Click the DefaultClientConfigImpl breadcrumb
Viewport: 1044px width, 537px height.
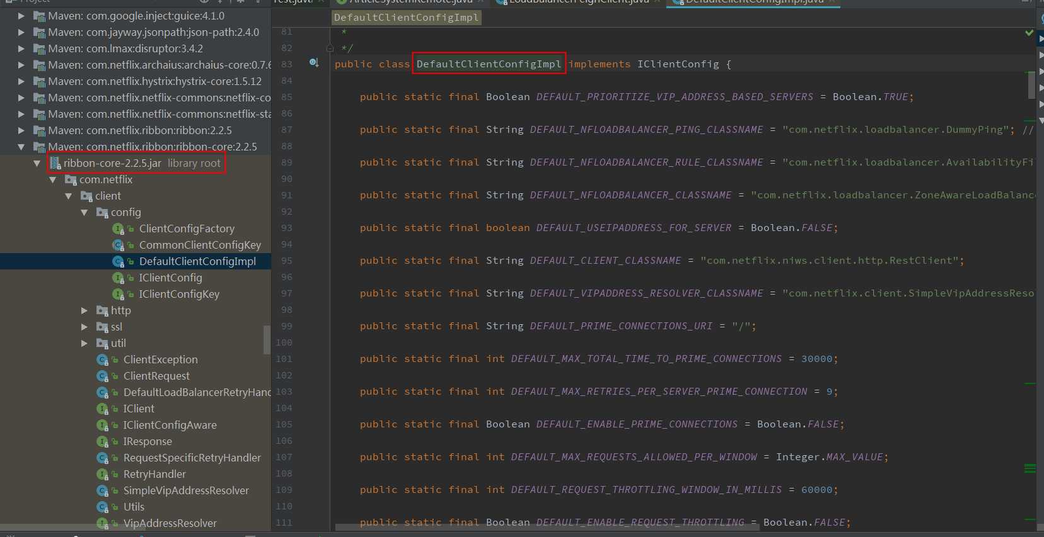[407, 18]
